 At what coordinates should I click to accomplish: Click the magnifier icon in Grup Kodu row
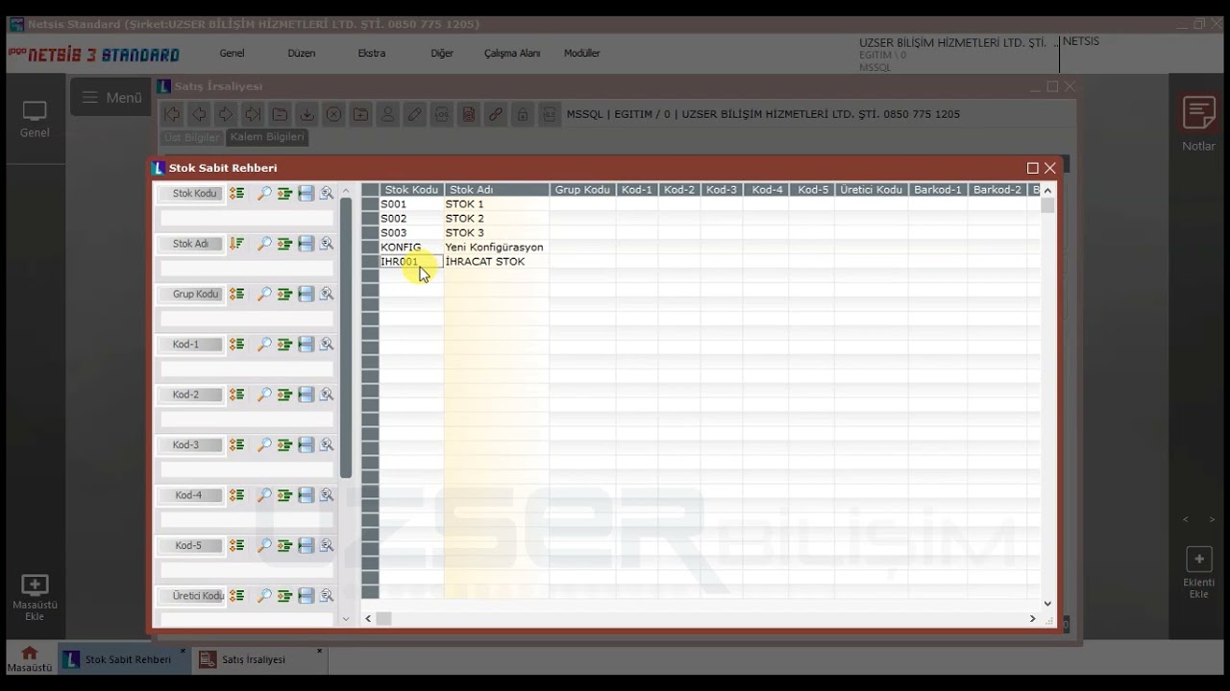tap(264, 294)
